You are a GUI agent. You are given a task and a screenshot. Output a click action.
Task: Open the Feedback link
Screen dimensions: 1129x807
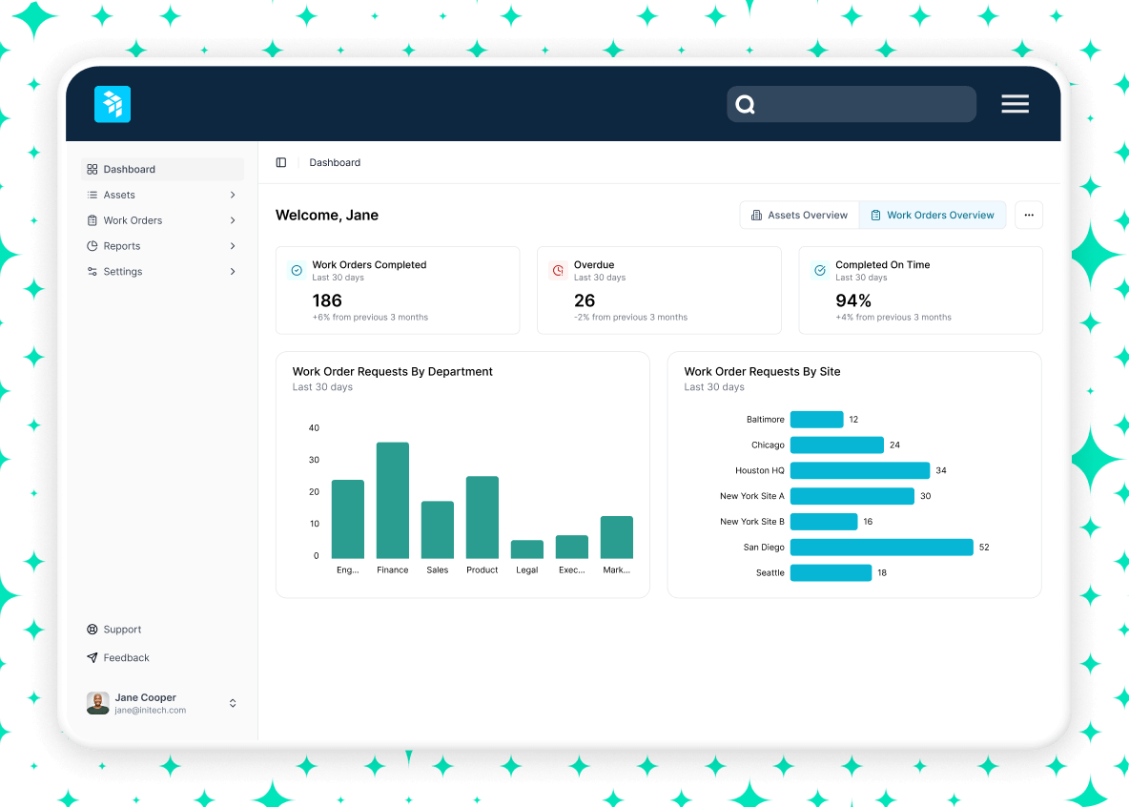pyautogui.click(x=126, y=658)
